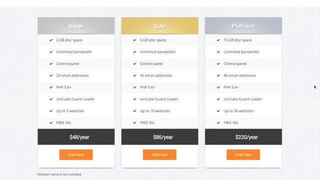Viewport: 320px width, 180px height.
Task: Click checkmark beside 2 GB disc space
Action: 51,40
